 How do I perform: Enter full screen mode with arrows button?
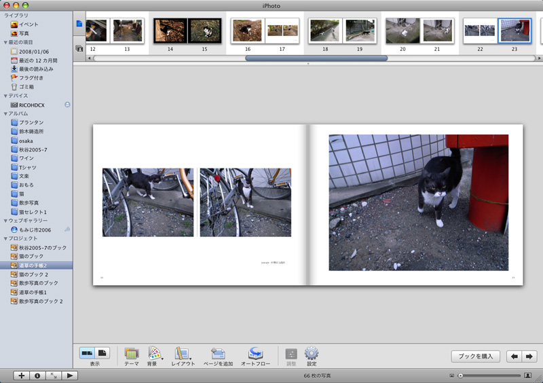[x=54, y=376]
